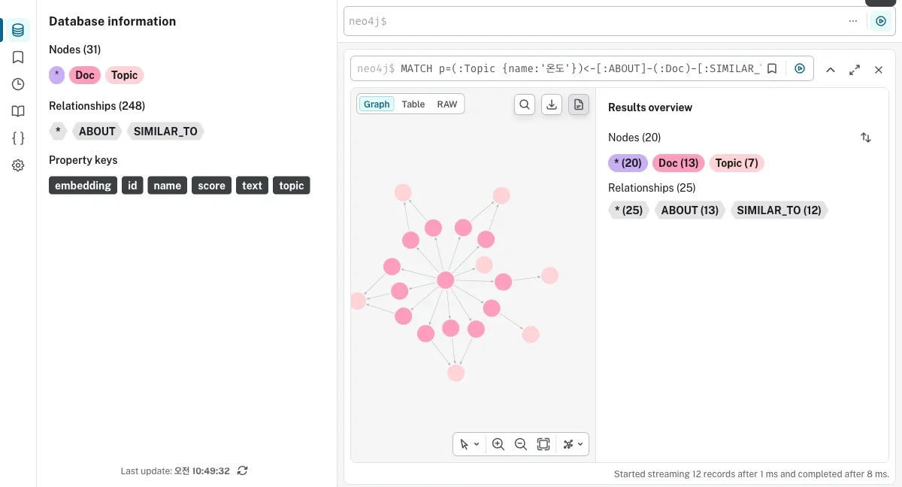Screen dimensions: 902x487
Task: Open the Saved Cypher bookmark sidebar icon
Action: click(x=18, y=57)
